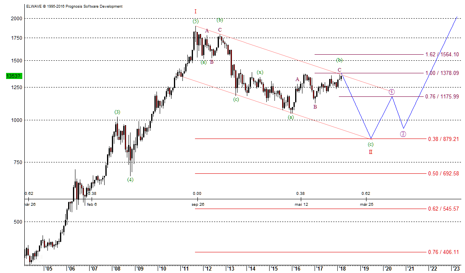The image size is (465, 273).
Task: Select green (a) label beside purple B in 2012
Action: [x=204, y=62]
